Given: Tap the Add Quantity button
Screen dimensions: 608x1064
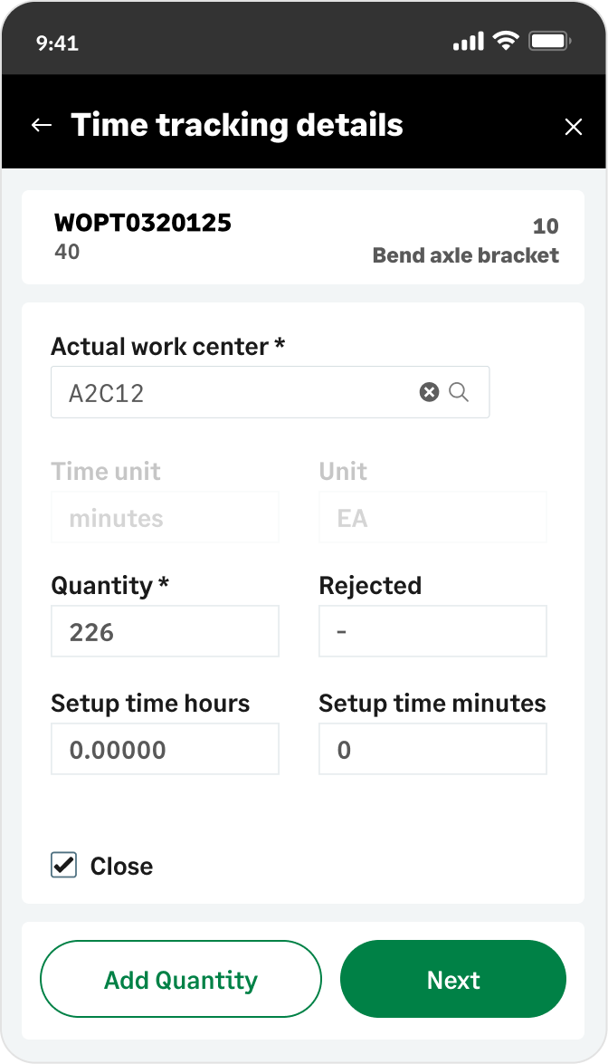Looking at the screenshot, I should tap(180, 979).
